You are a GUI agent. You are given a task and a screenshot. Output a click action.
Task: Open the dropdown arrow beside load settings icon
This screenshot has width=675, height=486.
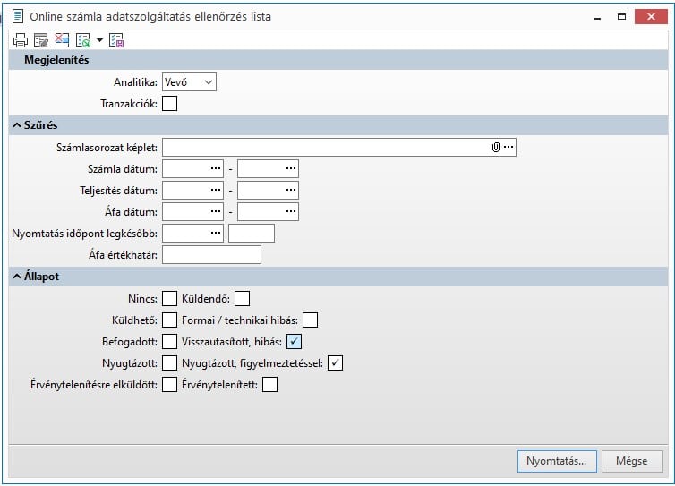pyautogui.click(x=99, y=40)
